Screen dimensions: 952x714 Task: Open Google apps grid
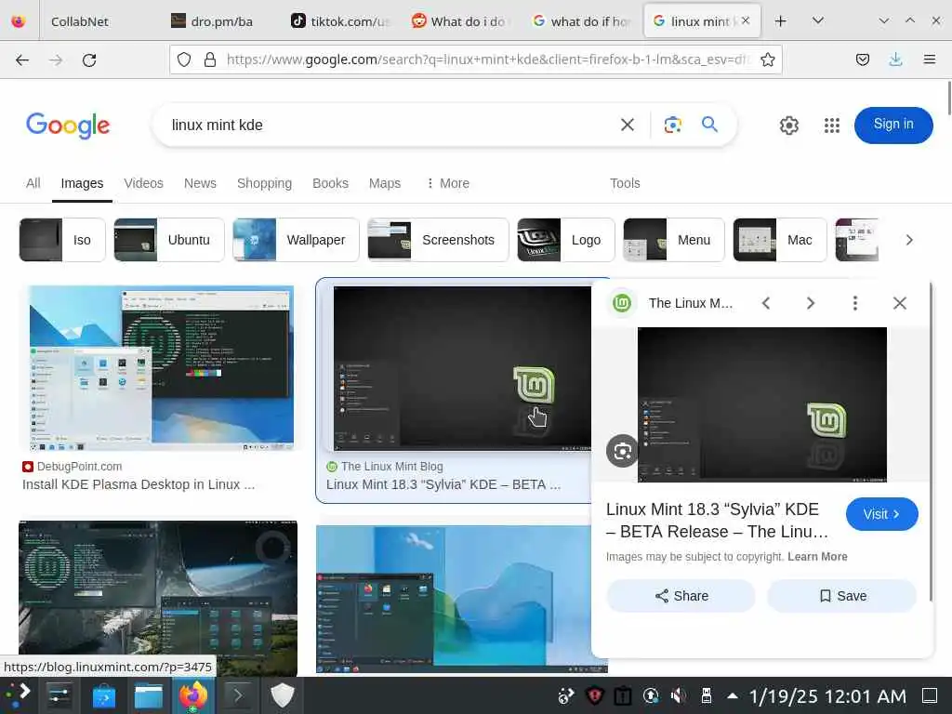[x=832, y=126]
